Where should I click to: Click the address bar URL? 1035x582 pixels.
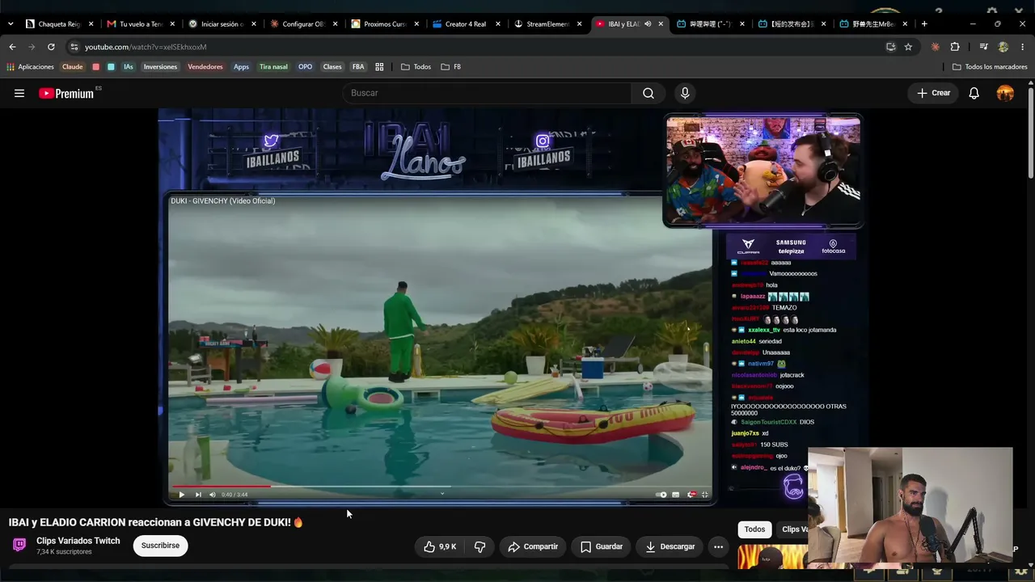pos(146,47)
